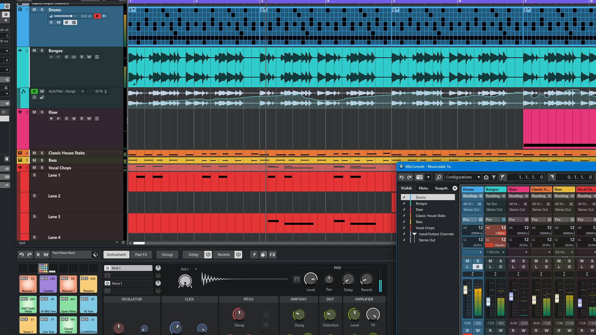Collapse the Input/Output Channels tree item
Viewport: 596px width, 335px height.
[414, 234]
